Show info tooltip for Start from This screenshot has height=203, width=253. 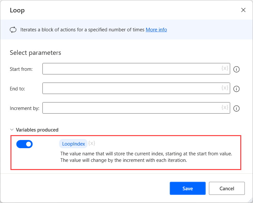(x=237, y=69)
